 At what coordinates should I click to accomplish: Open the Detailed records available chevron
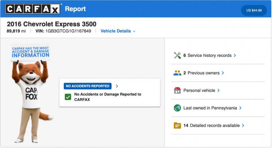click(x=243, y=126)
